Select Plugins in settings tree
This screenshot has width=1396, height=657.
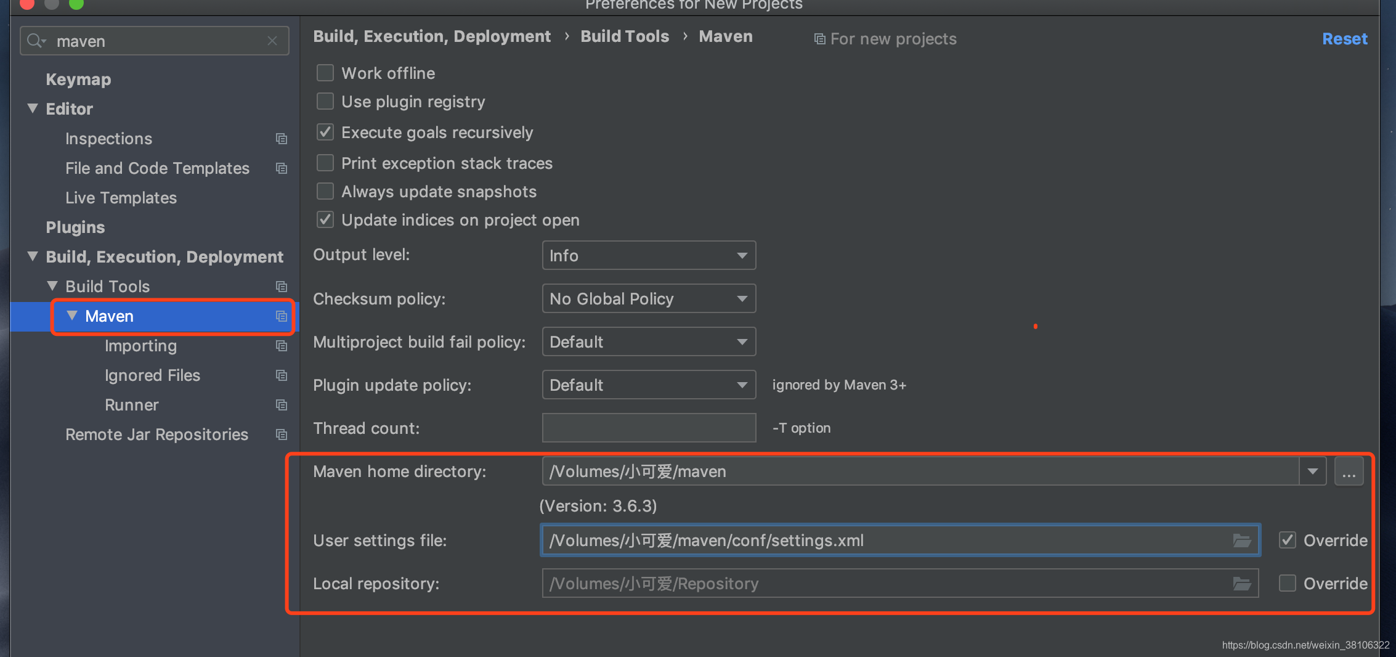pyautogui.click(x=75, y=227)
